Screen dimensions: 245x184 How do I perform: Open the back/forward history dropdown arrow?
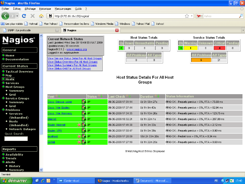pyautogui.click(x=17, y=16)
